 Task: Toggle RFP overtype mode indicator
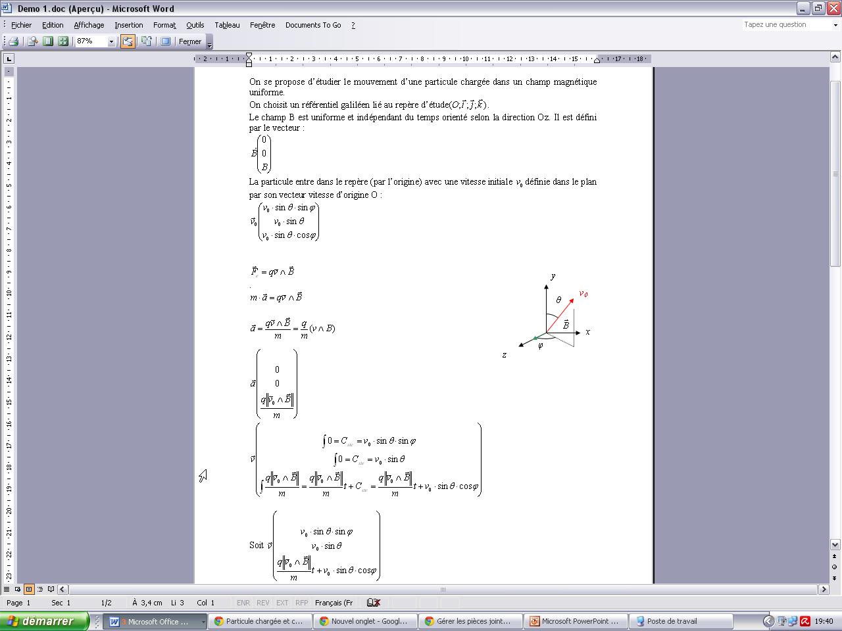tap(301, 603)
